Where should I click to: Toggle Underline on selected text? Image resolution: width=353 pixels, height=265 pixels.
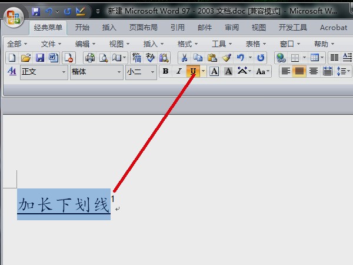click(x=192, y=71)
